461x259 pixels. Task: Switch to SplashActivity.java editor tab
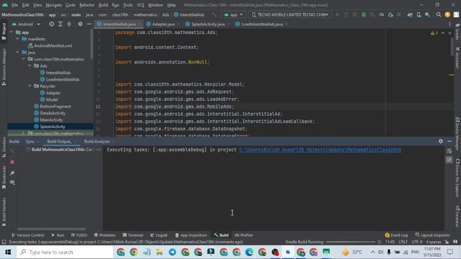tap(208, 24)
